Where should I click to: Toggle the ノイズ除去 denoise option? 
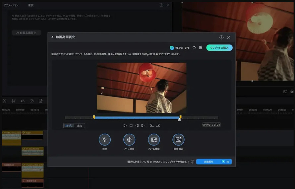[x=129, y=140]
